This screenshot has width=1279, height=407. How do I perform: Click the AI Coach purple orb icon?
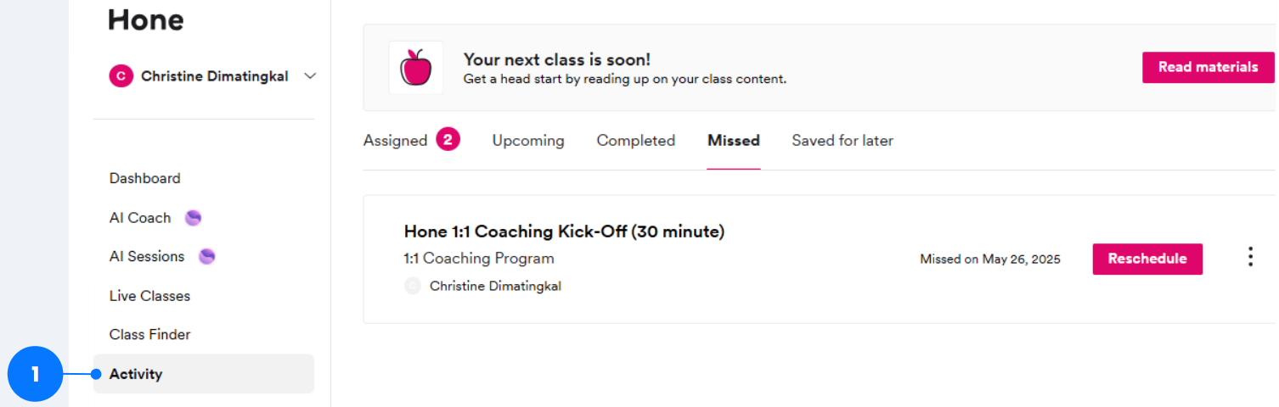click(x=194, y=218)
